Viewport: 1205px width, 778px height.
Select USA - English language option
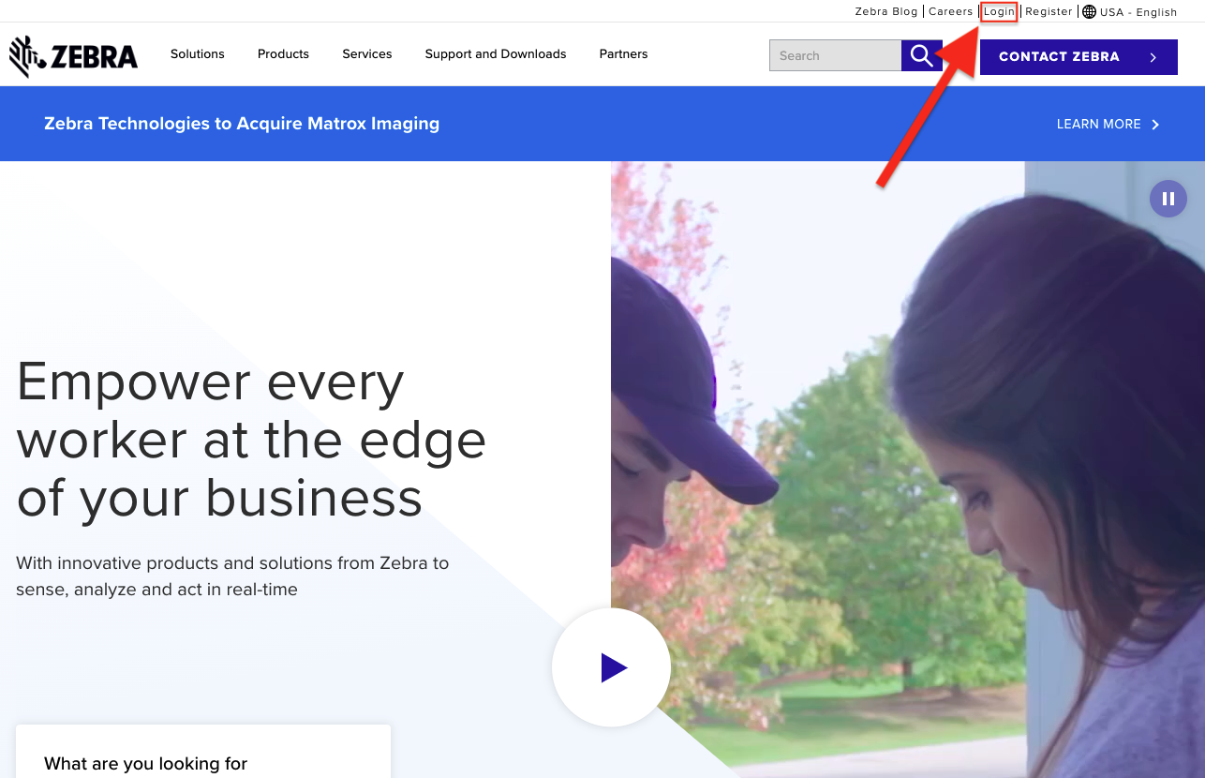pyautogui.click(x=1138, y=12)
